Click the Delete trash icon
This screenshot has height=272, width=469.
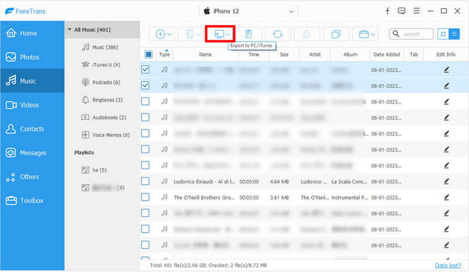[x=248, y=34]
